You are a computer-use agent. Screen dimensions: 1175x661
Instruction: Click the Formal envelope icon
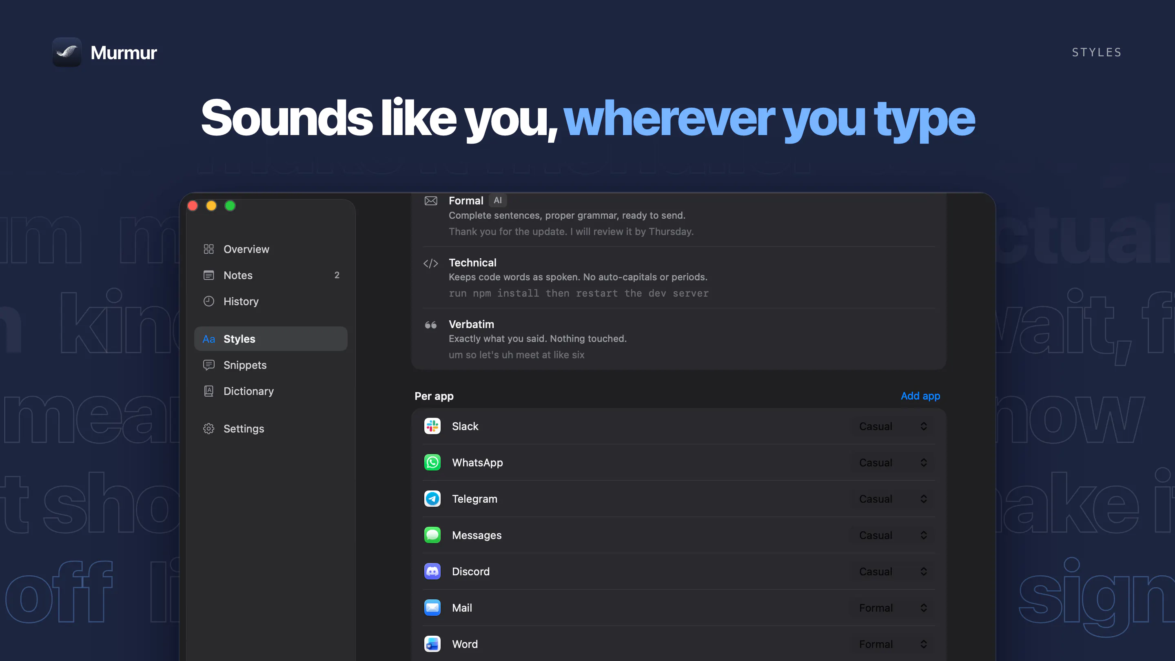[430, 201]
